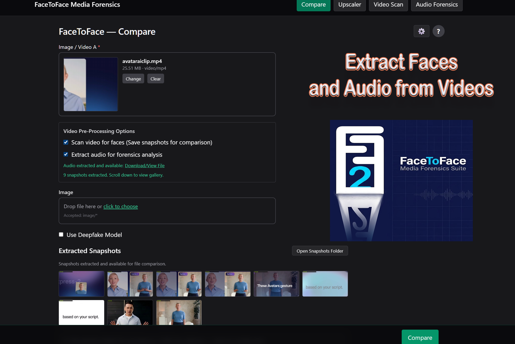The image size is (515, 344).
Task: Click the Change file button
Action: (x=133, y=79)
